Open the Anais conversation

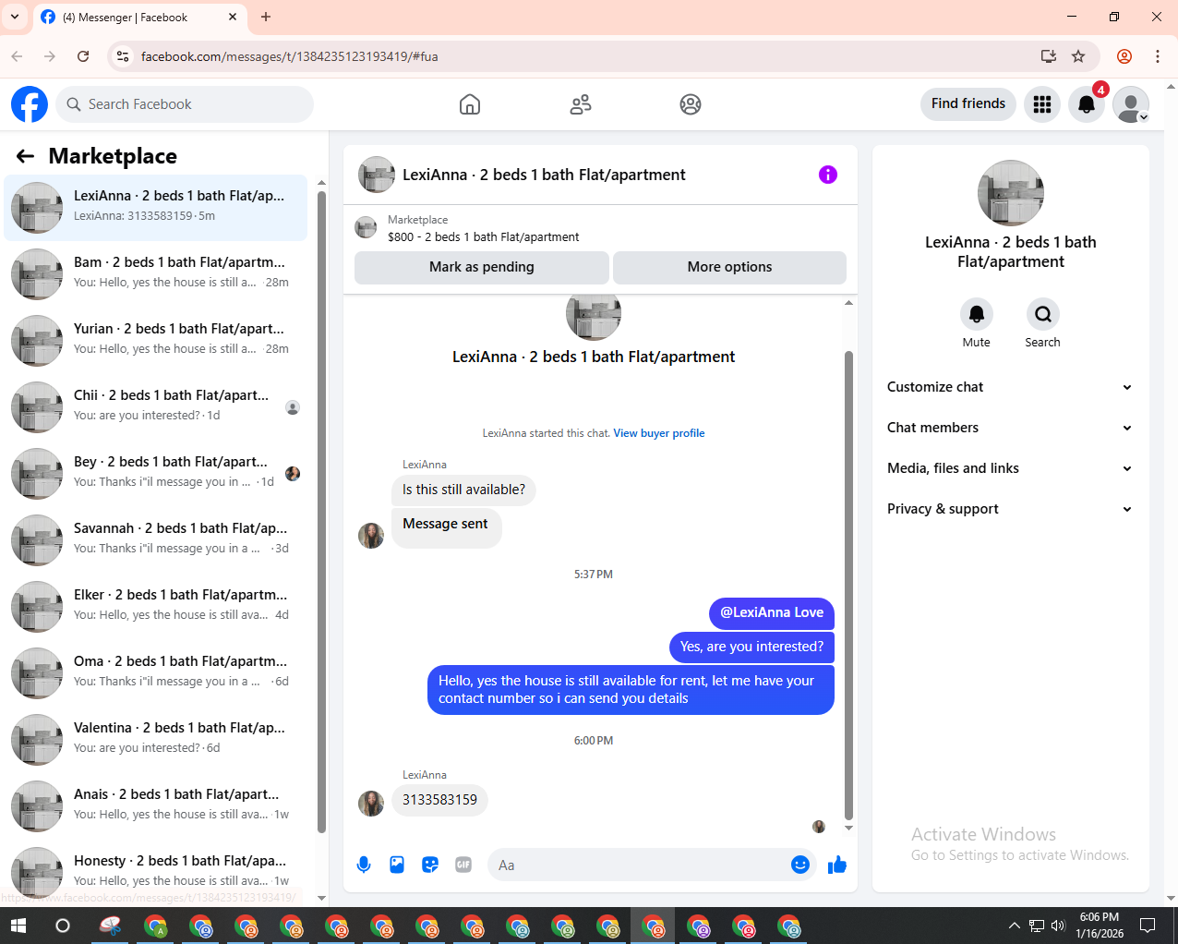pyautogui.click(x=156, y=806)
